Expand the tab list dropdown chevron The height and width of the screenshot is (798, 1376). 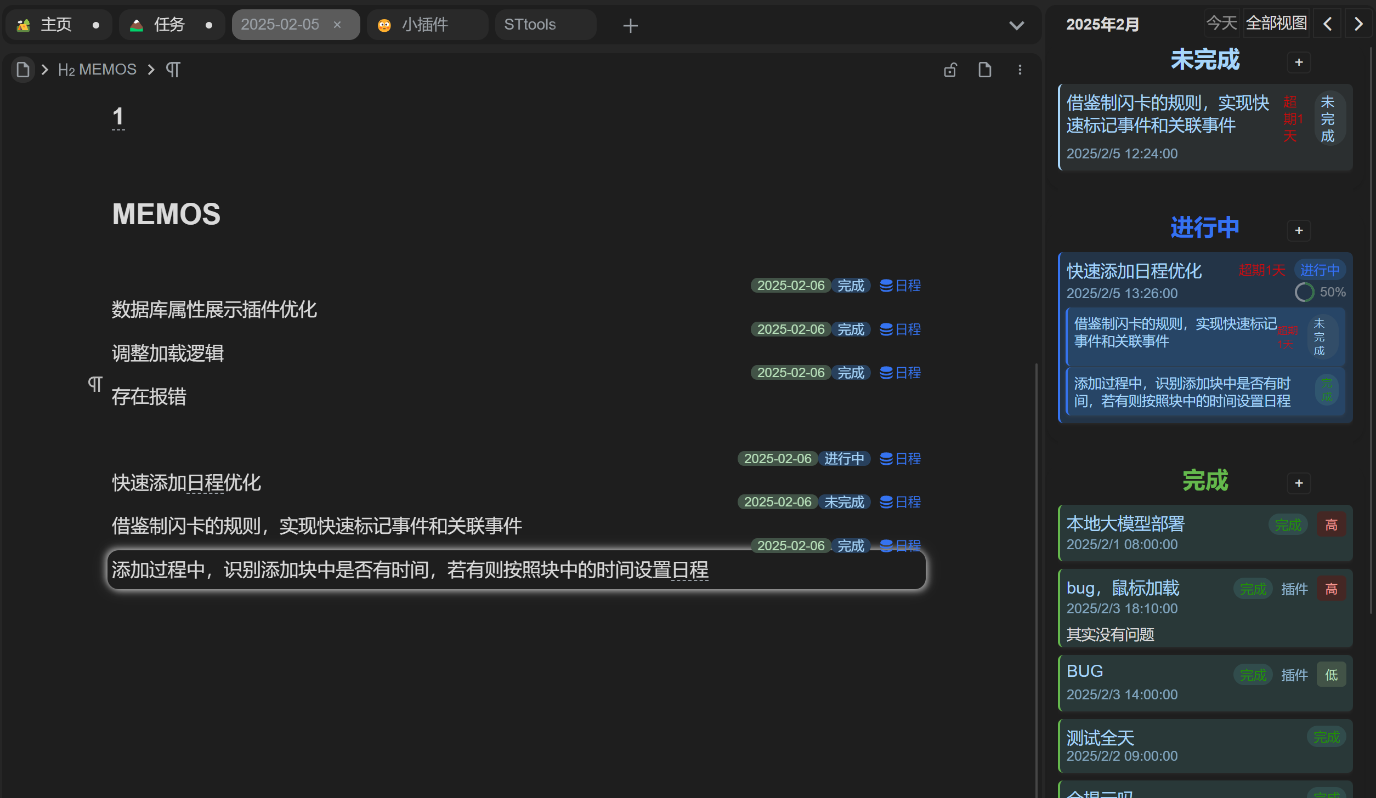pos(1016,25)
